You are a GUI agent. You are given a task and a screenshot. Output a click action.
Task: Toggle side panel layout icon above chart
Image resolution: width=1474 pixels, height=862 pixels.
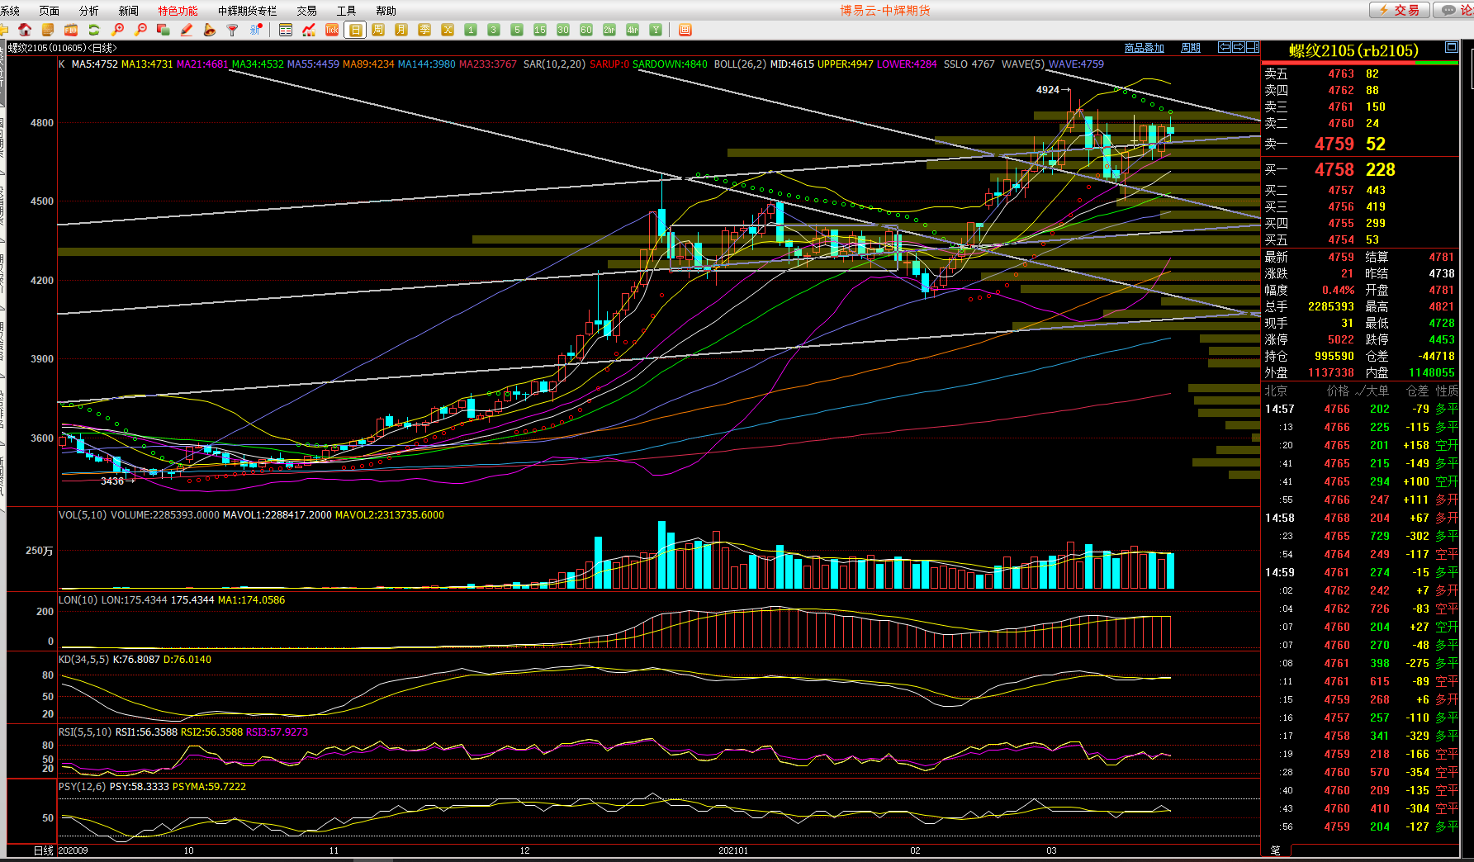[x=1253, y=48]
